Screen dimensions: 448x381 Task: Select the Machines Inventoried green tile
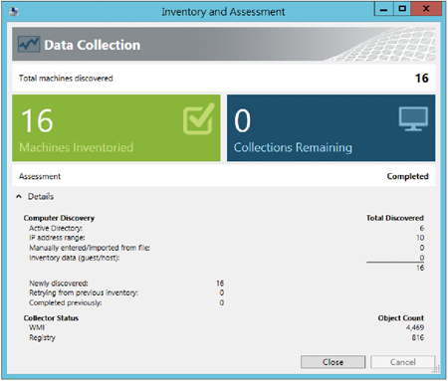click(x=116, y=128)
